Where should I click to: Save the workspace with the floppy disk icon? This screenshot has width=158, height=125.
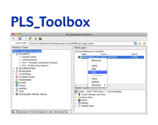point(40,39)
